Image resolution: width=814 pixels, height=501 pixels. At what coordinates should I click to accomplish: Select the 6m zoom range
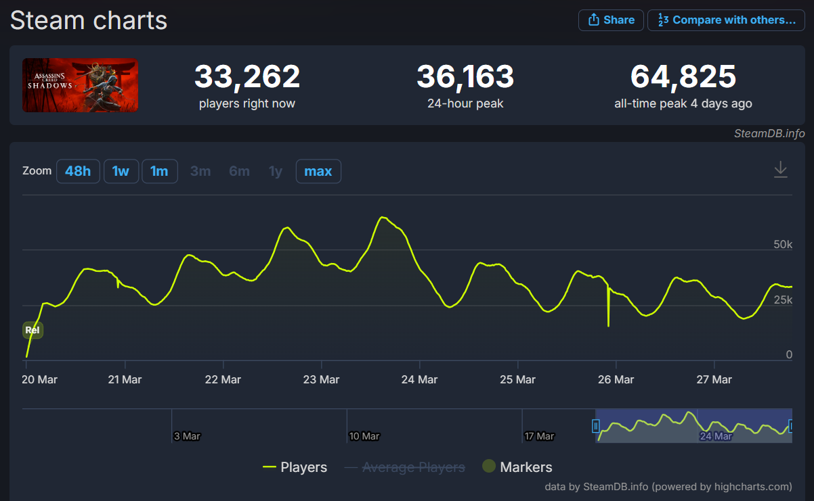tap(239, 171)
